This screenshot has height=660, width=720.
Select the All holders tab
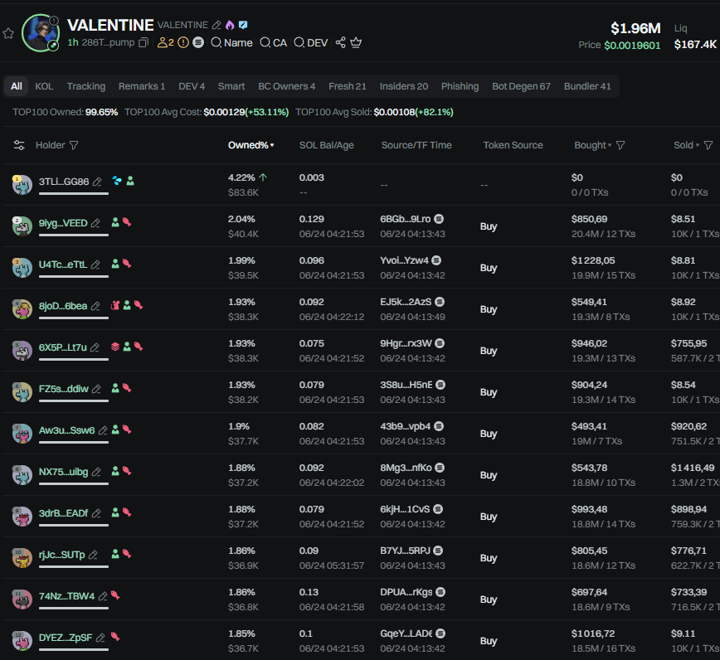pos(17,86)
